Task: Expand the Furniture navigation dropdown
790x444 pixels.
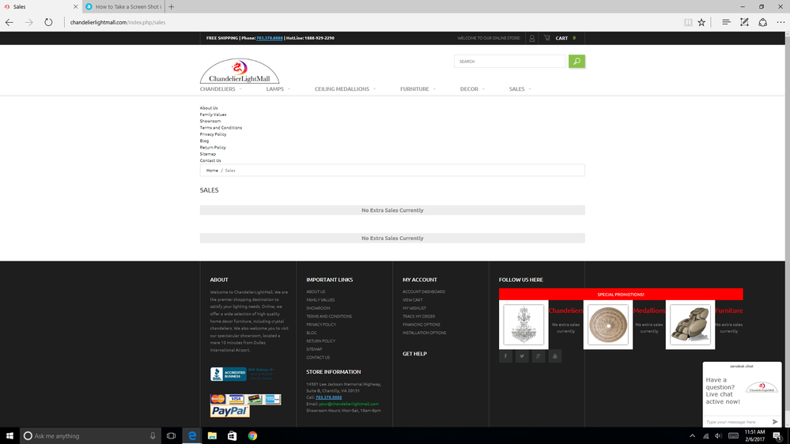Action: click(418, 89)
